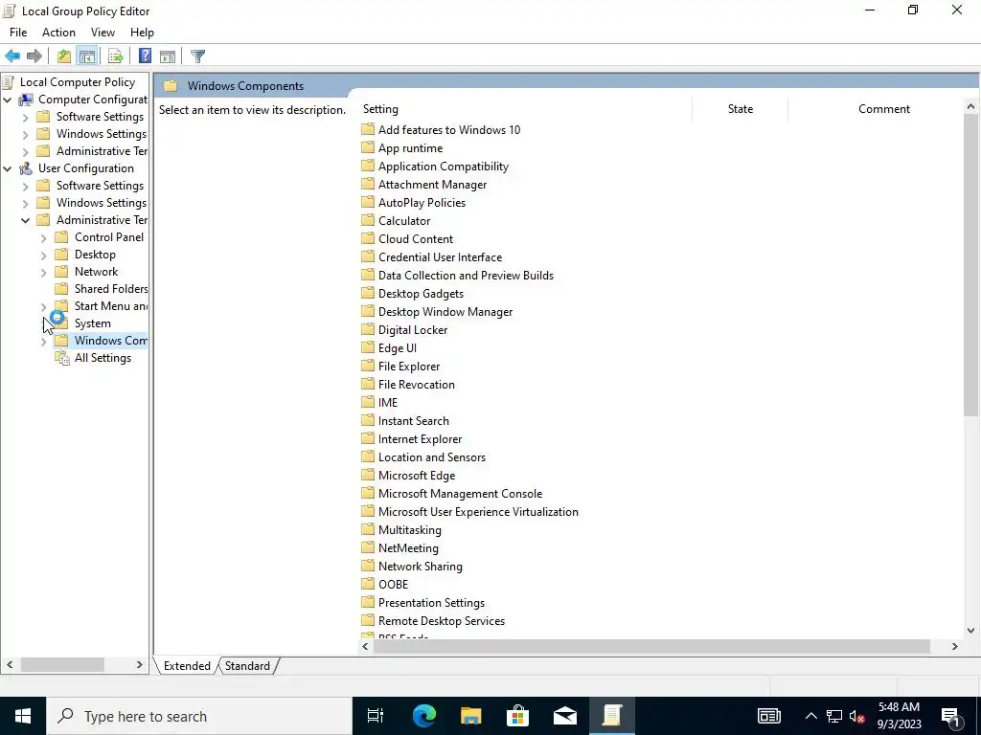Screen dimensions: 981x735
Task: Click the All Settings tree icon
Action: click(x=62, y=358)
